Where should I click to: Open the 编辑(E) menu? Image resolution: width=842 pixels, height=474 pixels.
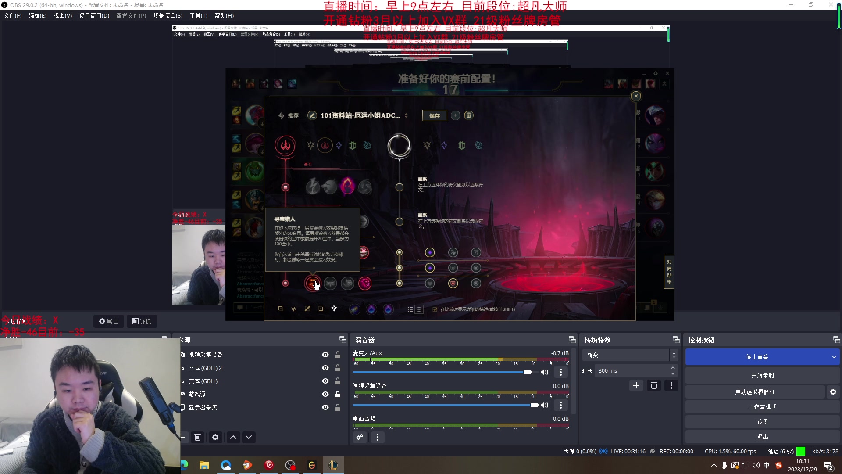(x=37, y=16)
